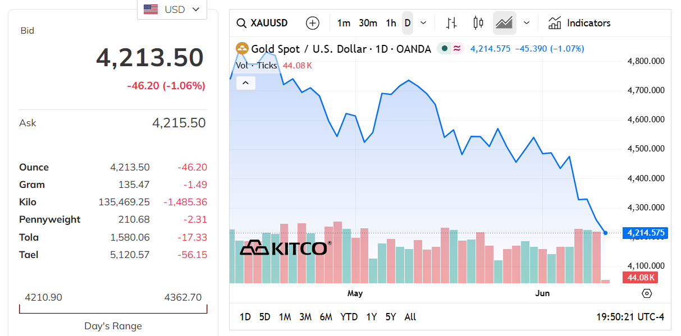681x336 pixels.
Task: Switch to the 1m interval
Action: coord(344,23)
